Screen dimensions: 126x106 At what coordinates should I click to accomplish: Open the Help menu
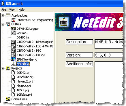pos(22,10)
